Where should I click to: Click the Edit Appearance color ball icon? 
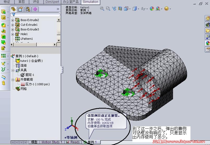[152, 9]
